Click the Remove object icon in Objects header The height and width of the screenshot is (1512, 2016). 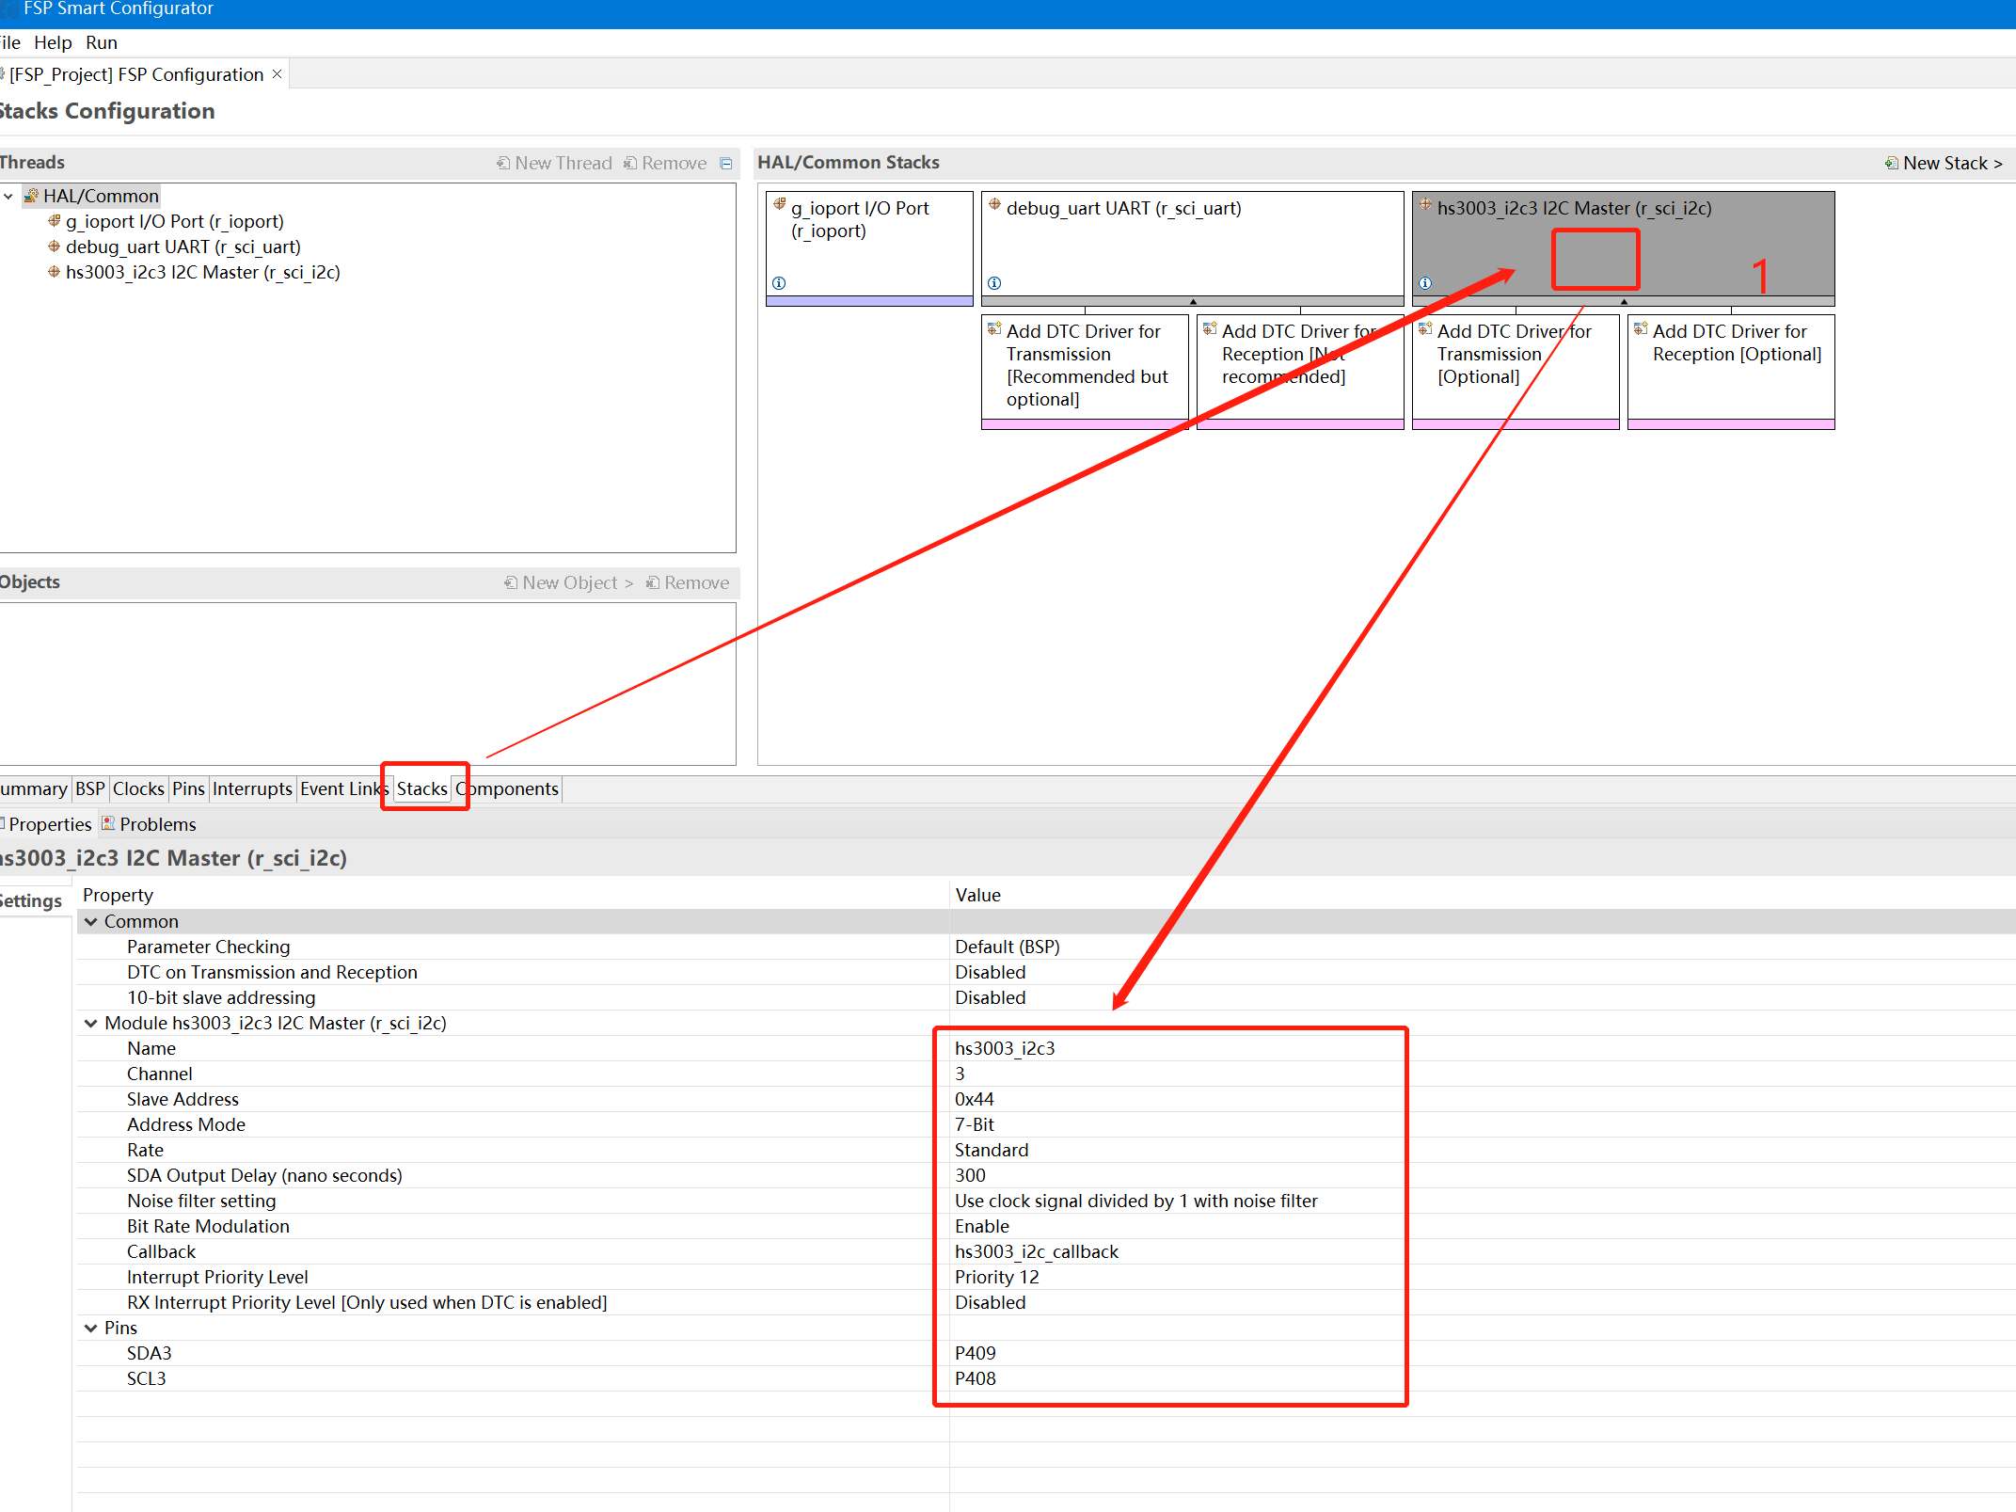click(x=653, y=582)
